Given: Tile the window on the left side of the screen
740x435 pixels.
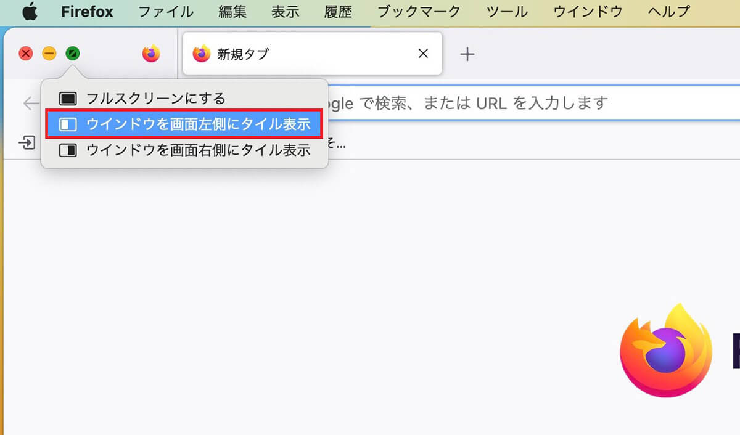Looking at the screenshot, I should click(184, 124).
